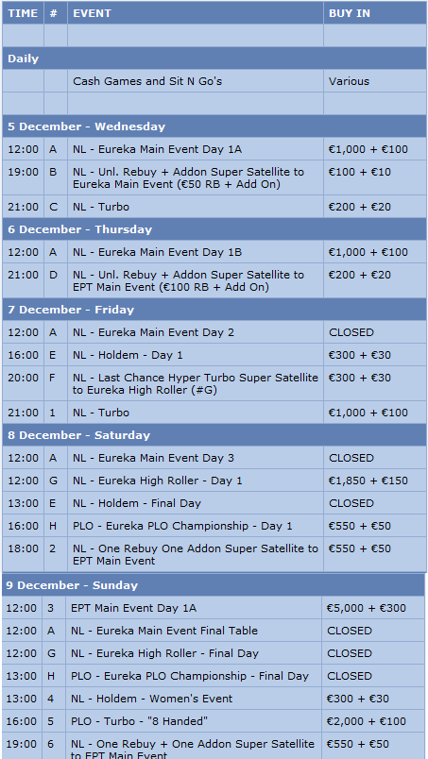Select EPT Main Event Day 1A entry

[133, 608]
